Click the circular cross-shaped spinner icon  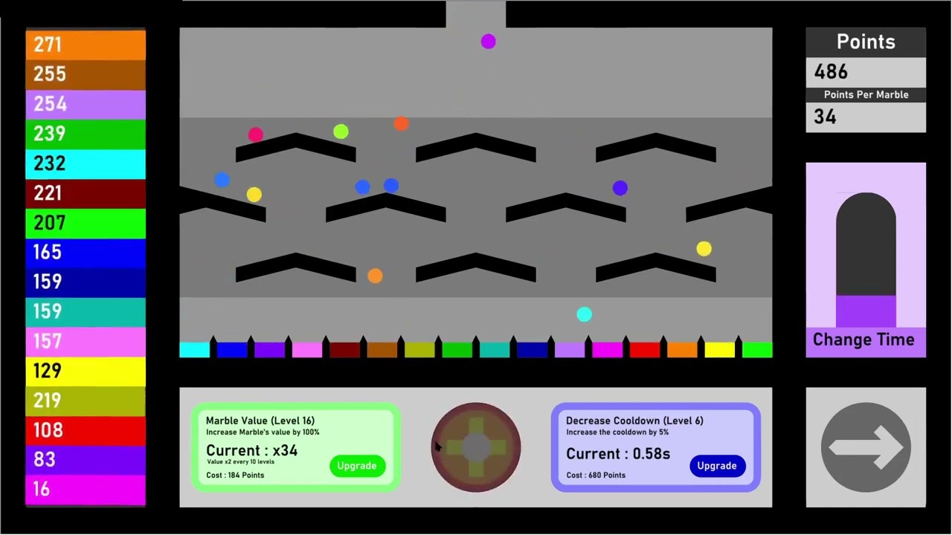476,447
